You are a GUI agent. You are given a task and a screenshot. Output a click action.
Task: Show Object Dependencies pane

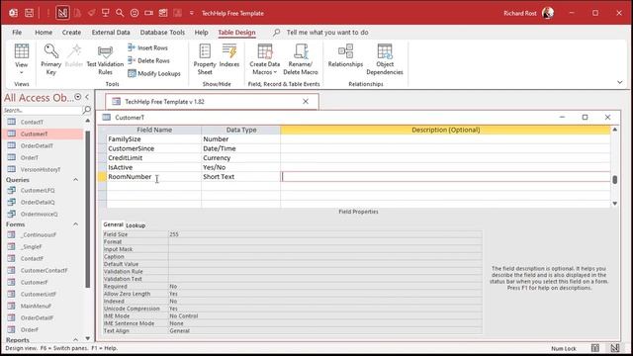point(385,59)
